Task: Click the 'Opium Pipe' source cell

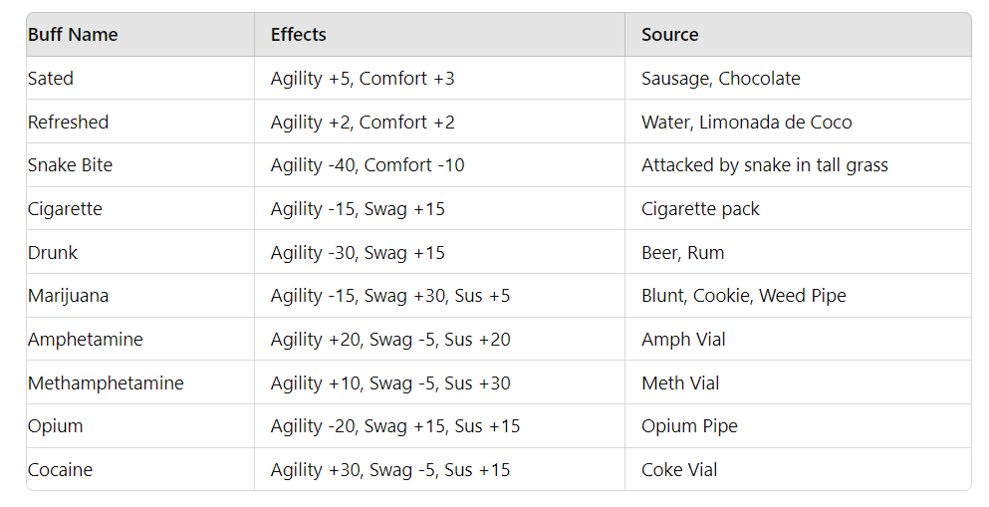Action: (689, 426)
